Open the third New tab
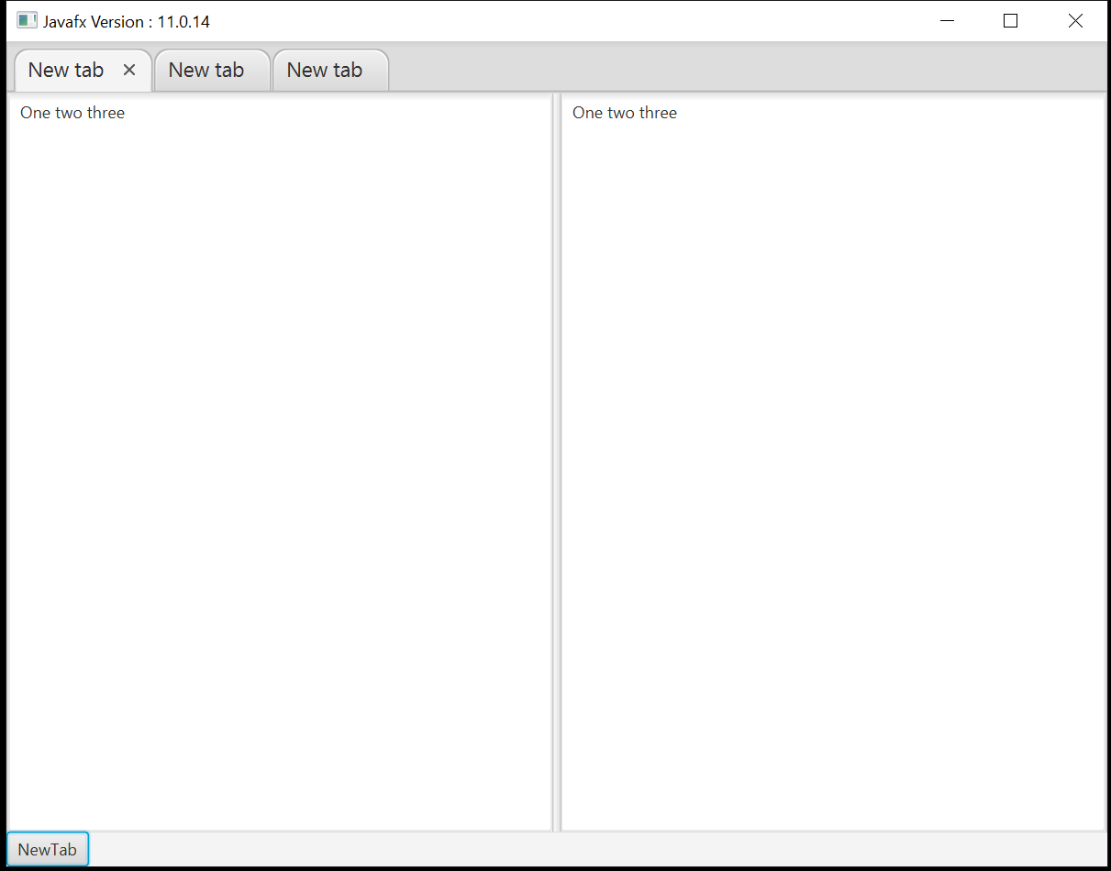Viewport: 1111px width, 871px height. pyautogui.click(x=325, y=71)
